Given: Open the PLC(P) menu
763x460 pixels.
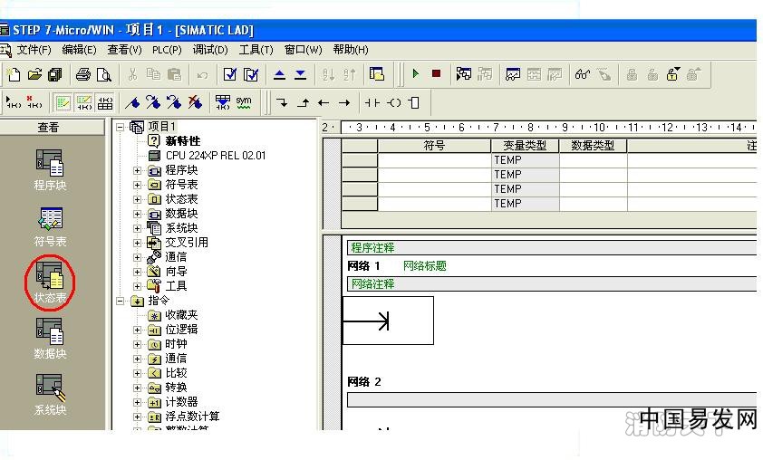Looking at the screenshot, I should click(x=167, y=50).
